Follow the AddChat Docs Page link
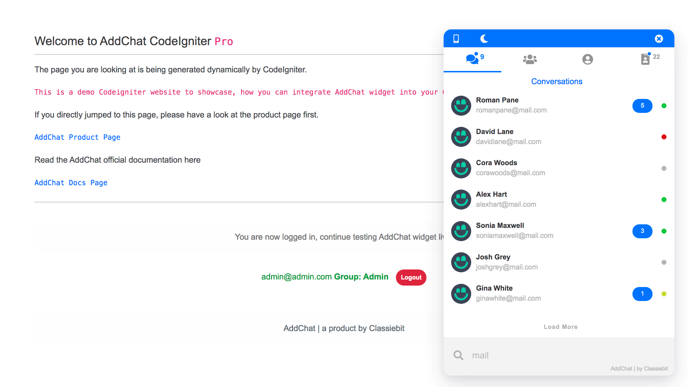Viewport: 688px width, 387px height. (x=71, y=183)
